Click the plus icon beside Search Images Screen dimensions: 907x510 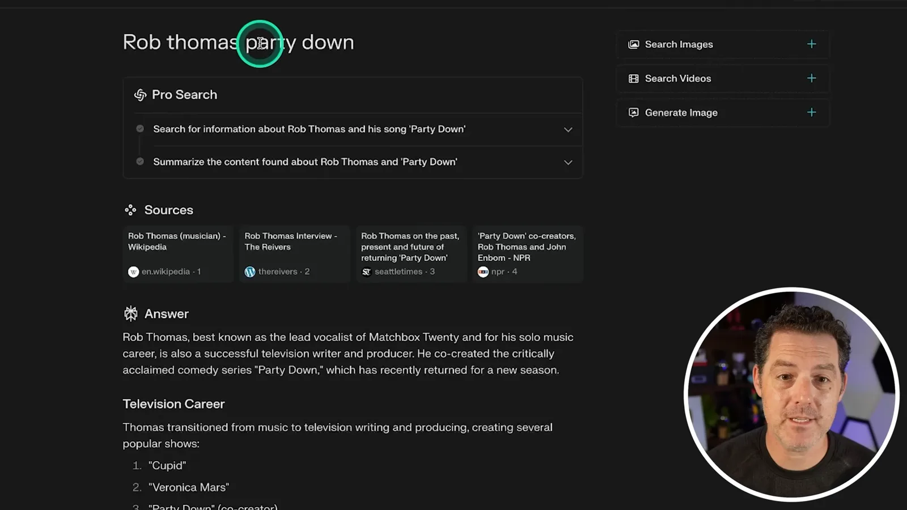812,44
